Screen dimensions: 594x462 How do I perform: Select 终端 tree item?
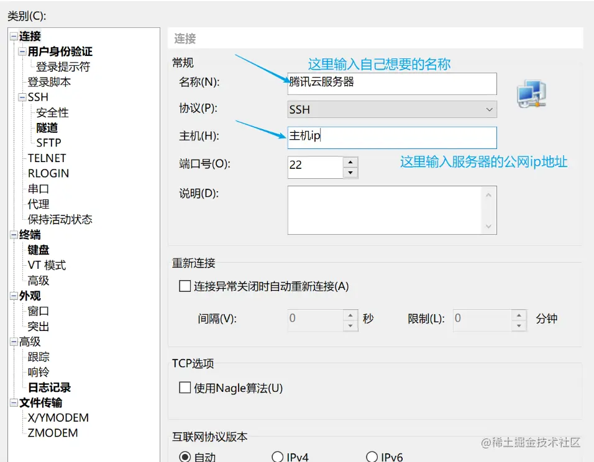[x=30, y=235]
